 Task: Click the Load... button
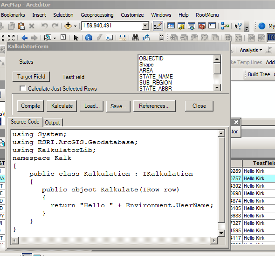pyautogui.click(x=92, y=106)
